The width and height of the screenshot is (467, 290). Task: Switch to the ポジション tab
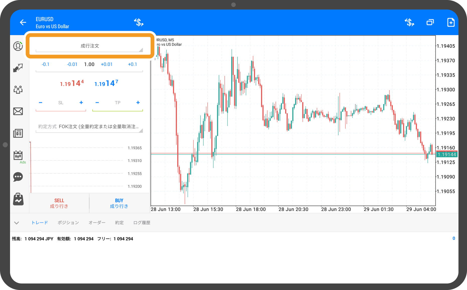pos(68,223)
